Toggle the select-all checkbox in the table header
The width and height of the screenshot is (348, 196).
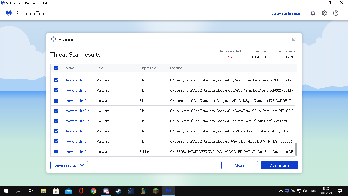[56, 68]
